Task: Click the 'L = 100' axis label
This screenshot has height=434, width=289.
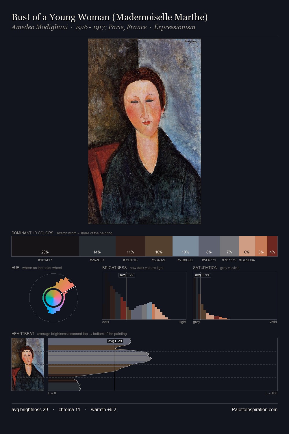Action: (x=271, y=393)
